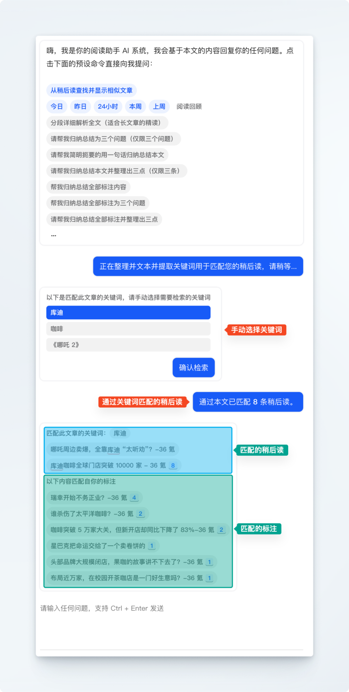
Task: Select the 昨日 reading review filter
Action: click(x=80, y=107)
